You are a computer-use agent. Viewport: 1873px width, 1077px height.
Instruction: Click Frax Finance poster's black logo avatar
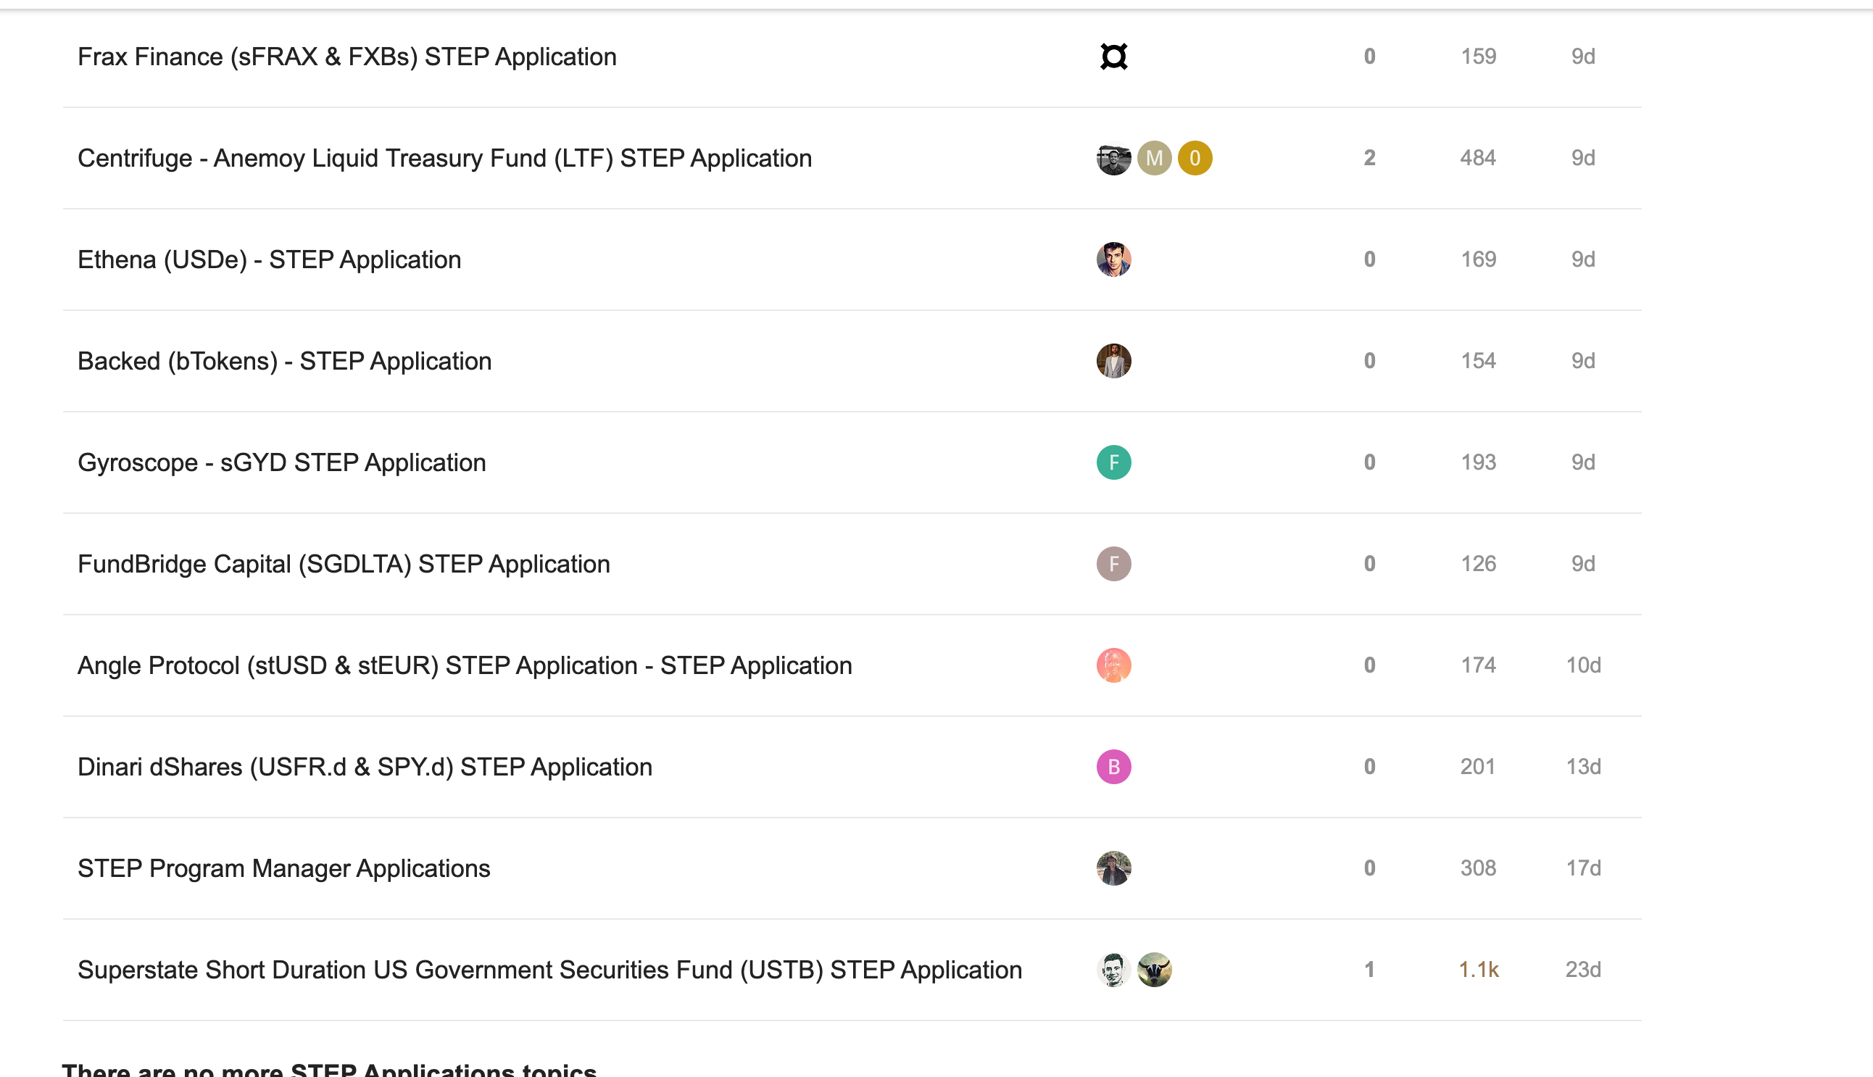[1113, 57]
